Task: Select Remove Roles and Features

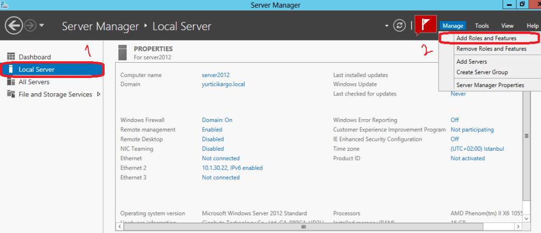Action: [x=491, y=49]
